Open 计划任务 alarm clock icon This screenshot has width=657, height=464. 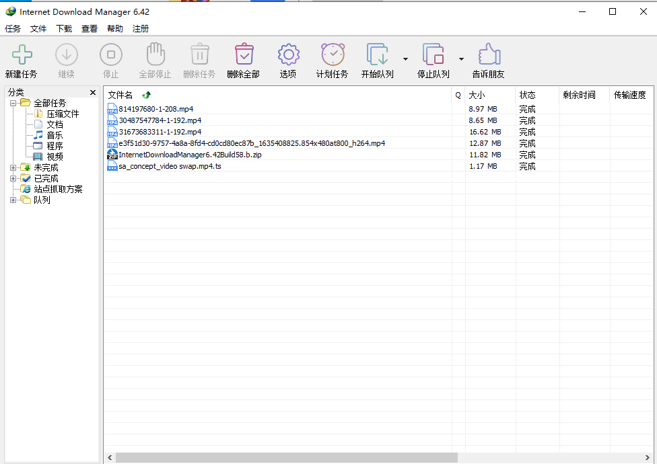333,54
